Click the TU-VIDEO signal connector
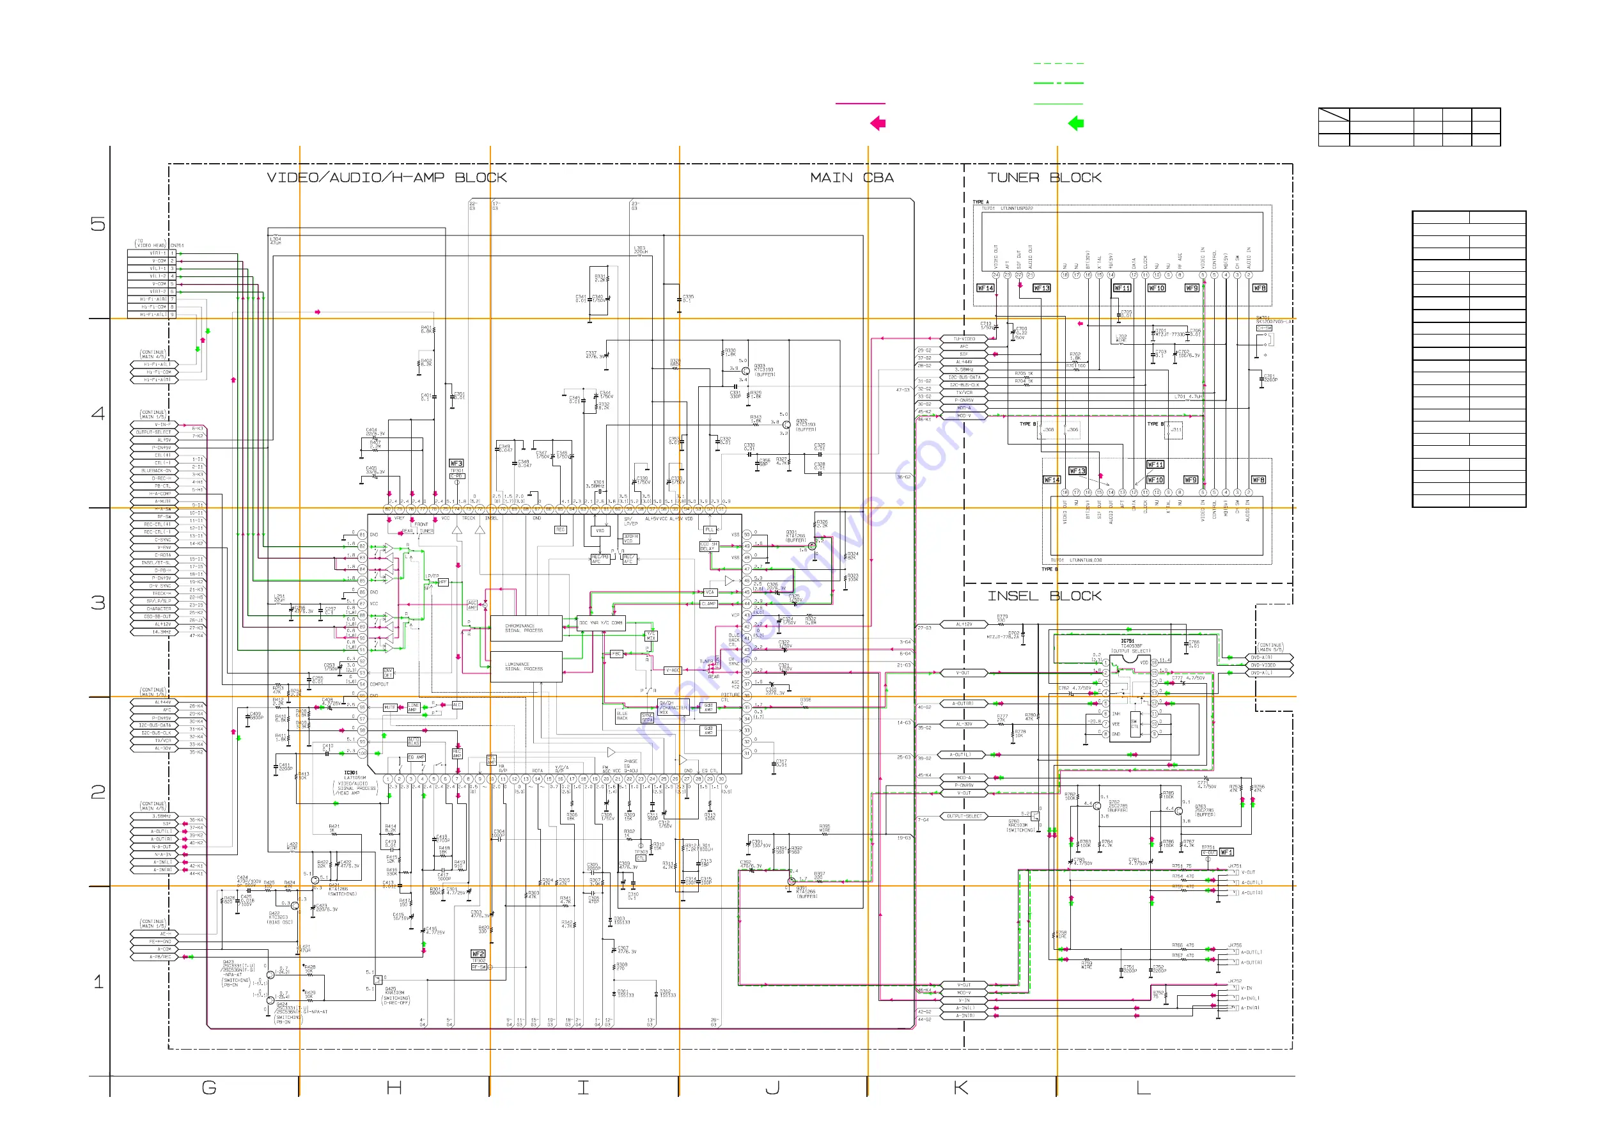 click(x=964, y=339)
